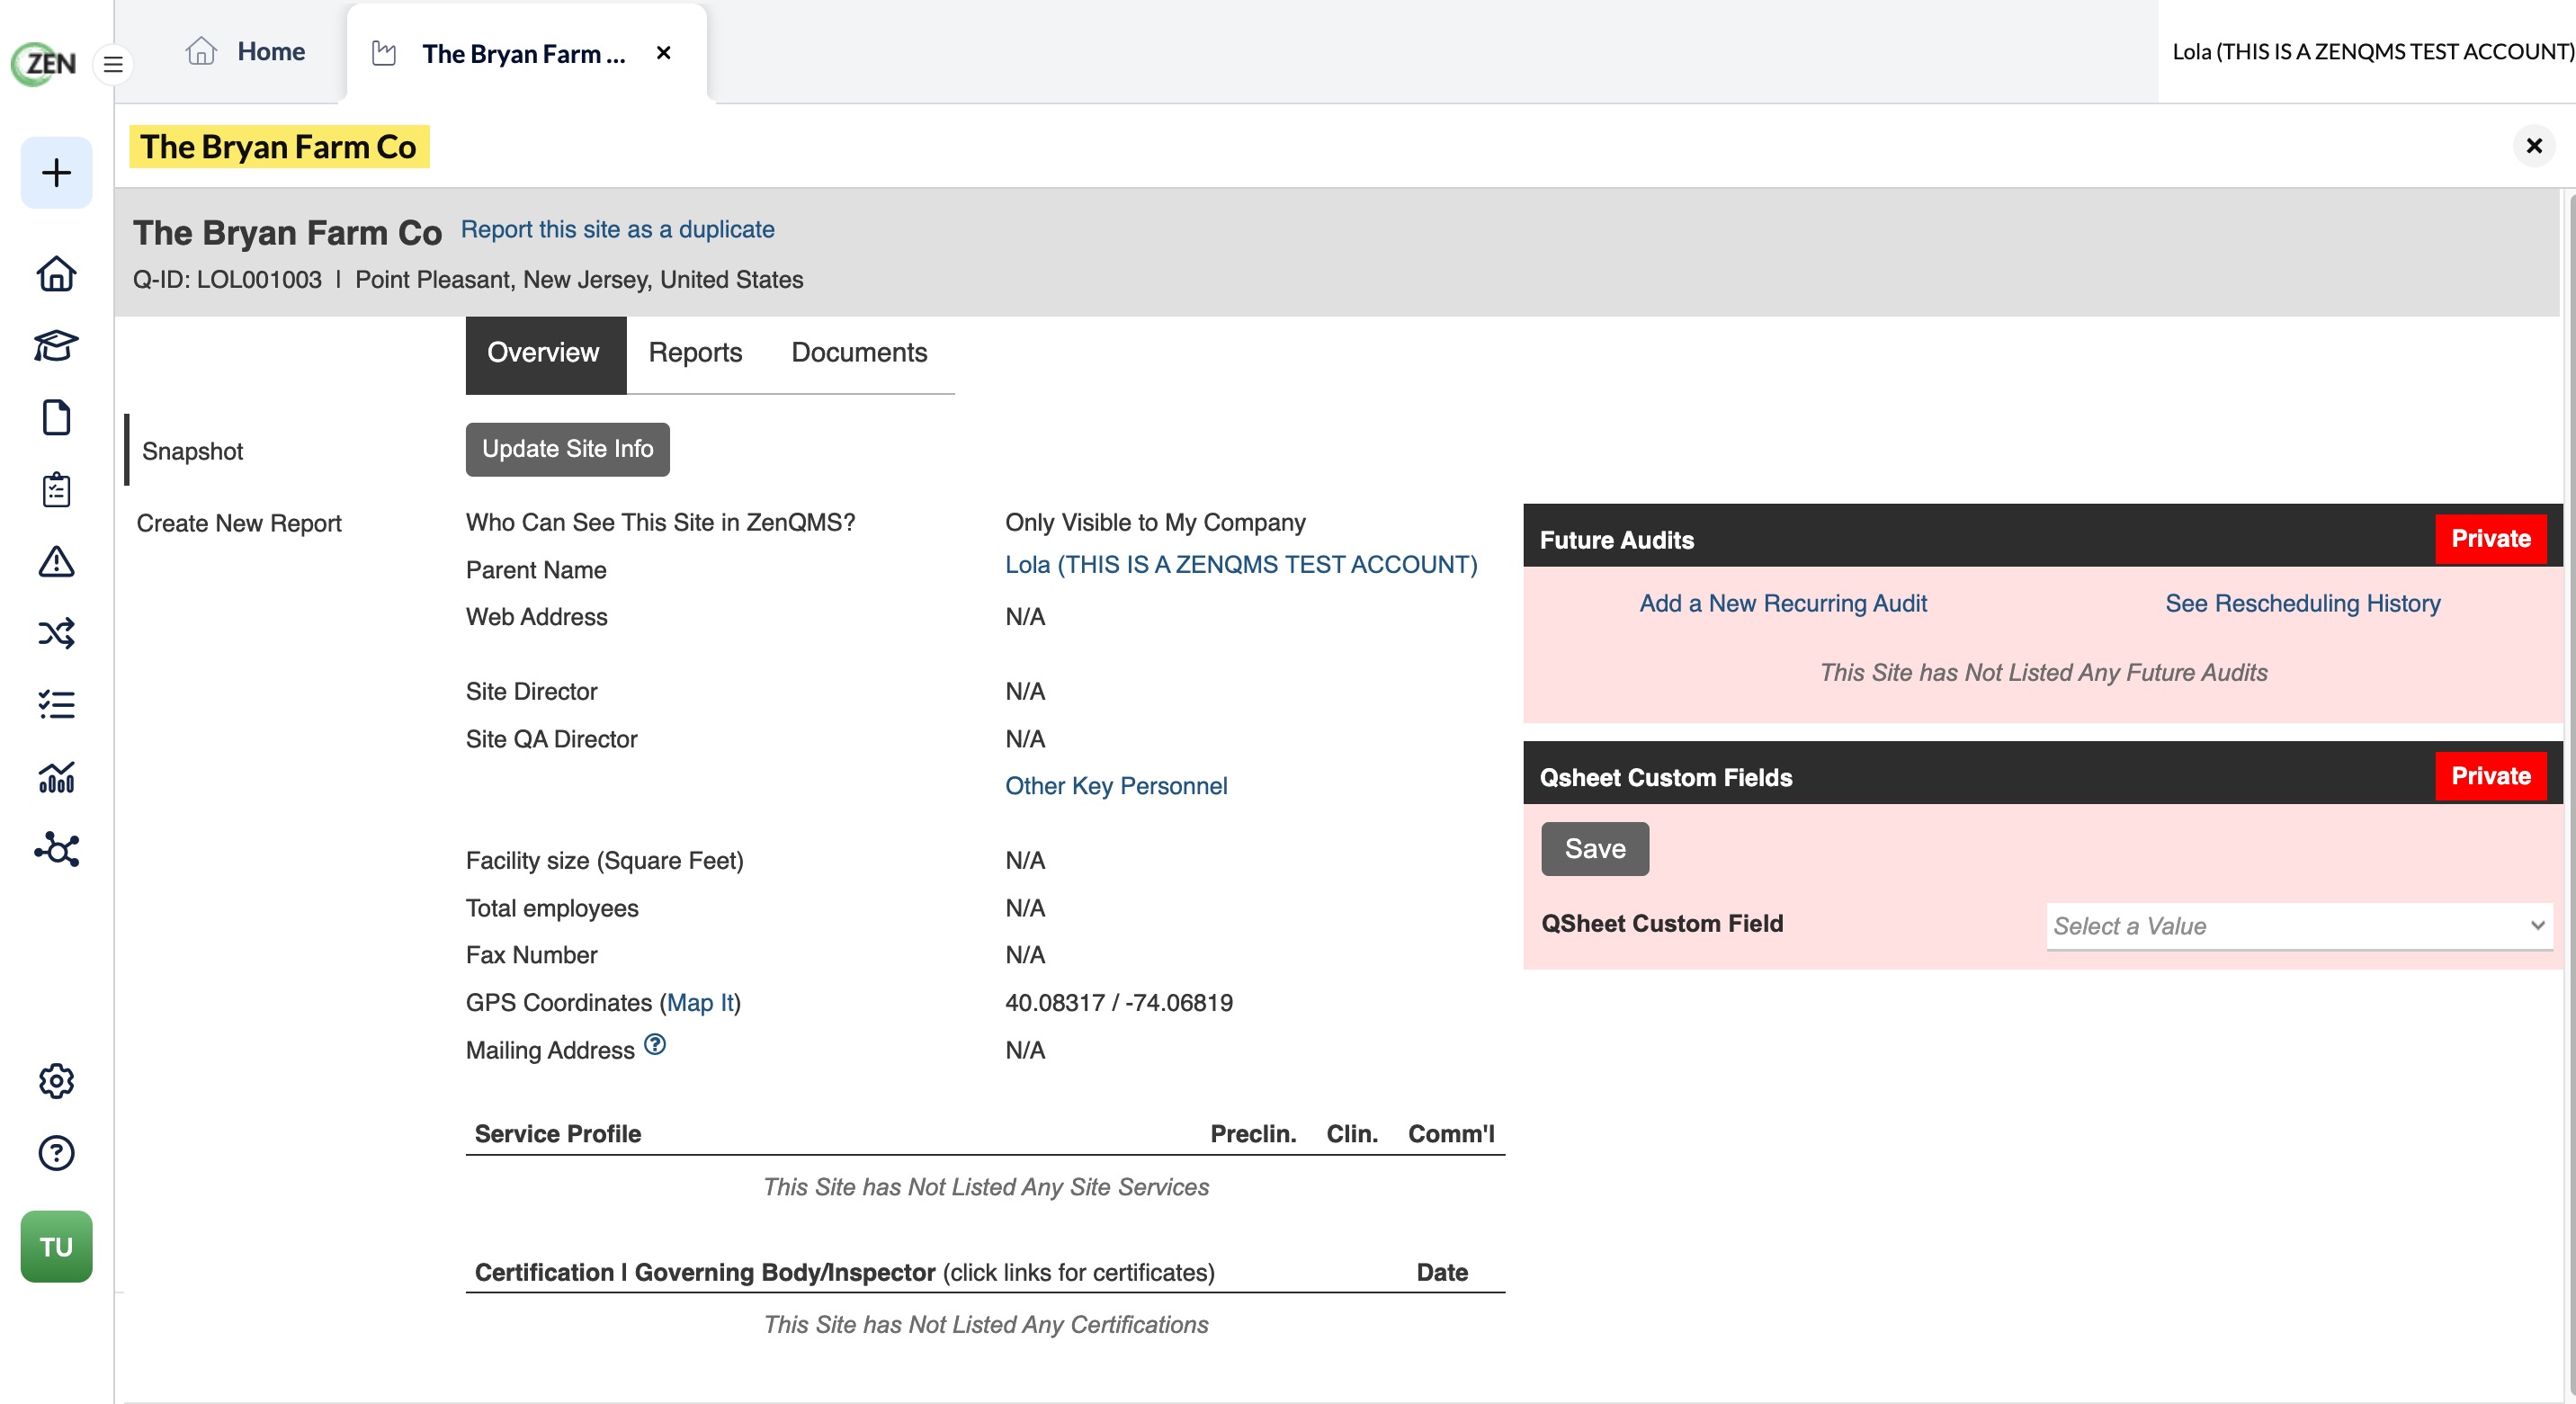Click the Only Visible to My Company value

click(1155, 523)
